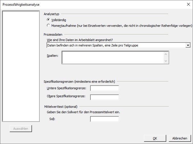
Task: Click the Spalten box scroll-up arrow
Action: (166, 54)
